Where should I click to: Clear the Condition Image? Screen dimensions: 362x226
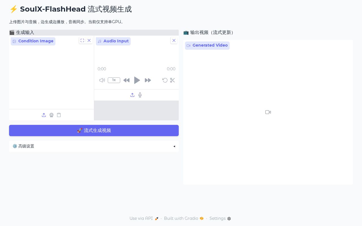pyautogui.click(x=89, y=40)
